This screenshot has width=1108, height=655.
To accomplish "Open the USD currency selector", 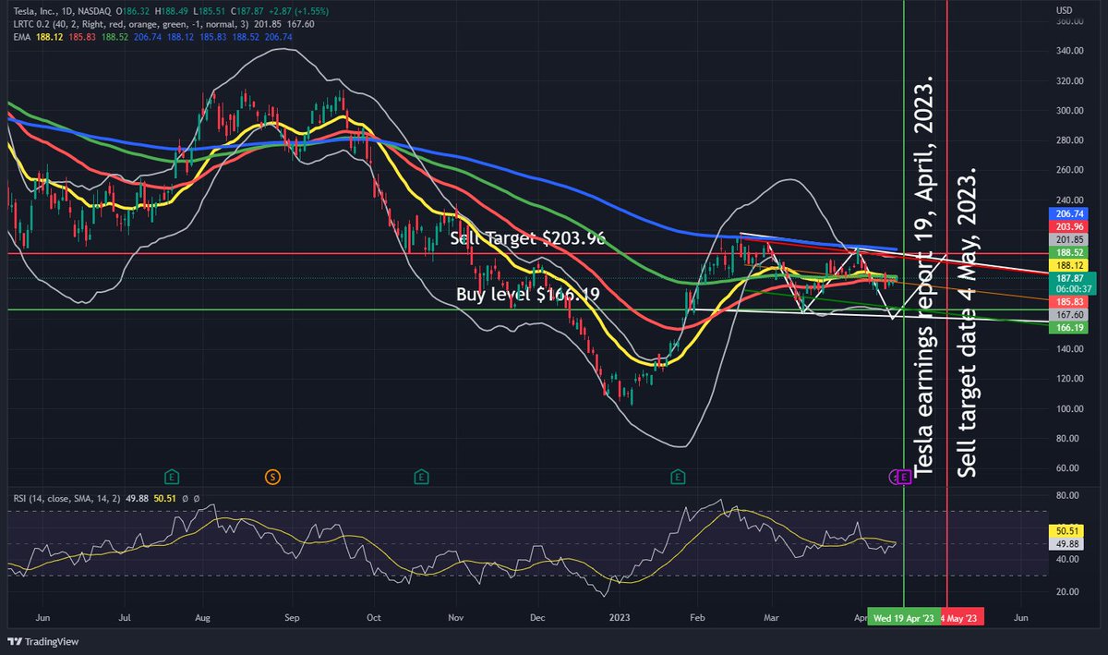I will tap(1065, 10).
